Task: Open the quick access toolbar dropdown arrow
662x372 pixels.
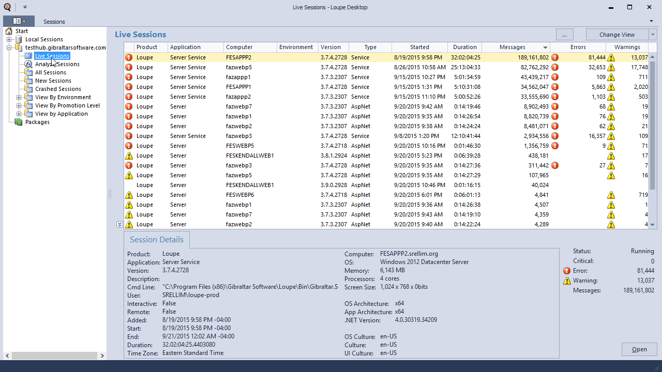Action: [x=25, y=7]
